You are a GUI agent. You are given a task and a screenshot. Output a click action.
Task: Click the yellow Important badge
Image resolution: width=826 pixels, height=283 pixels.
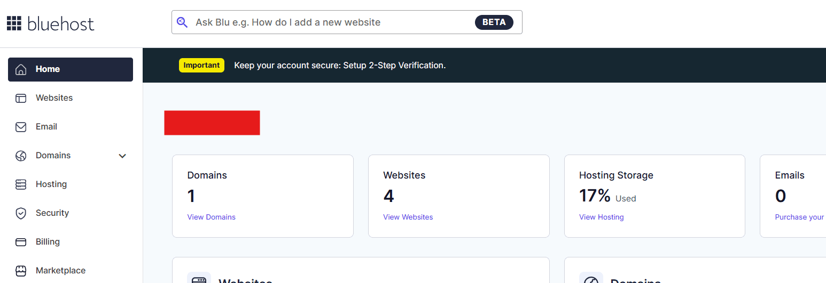(201, 66)
